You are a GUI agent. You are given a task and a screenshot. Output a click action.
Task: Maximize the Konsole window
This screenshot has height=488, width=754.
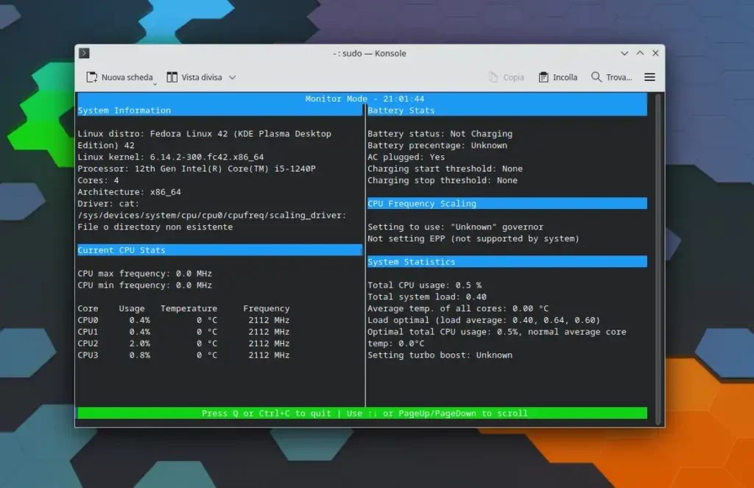pyautogui.click(x=640, y=54)
